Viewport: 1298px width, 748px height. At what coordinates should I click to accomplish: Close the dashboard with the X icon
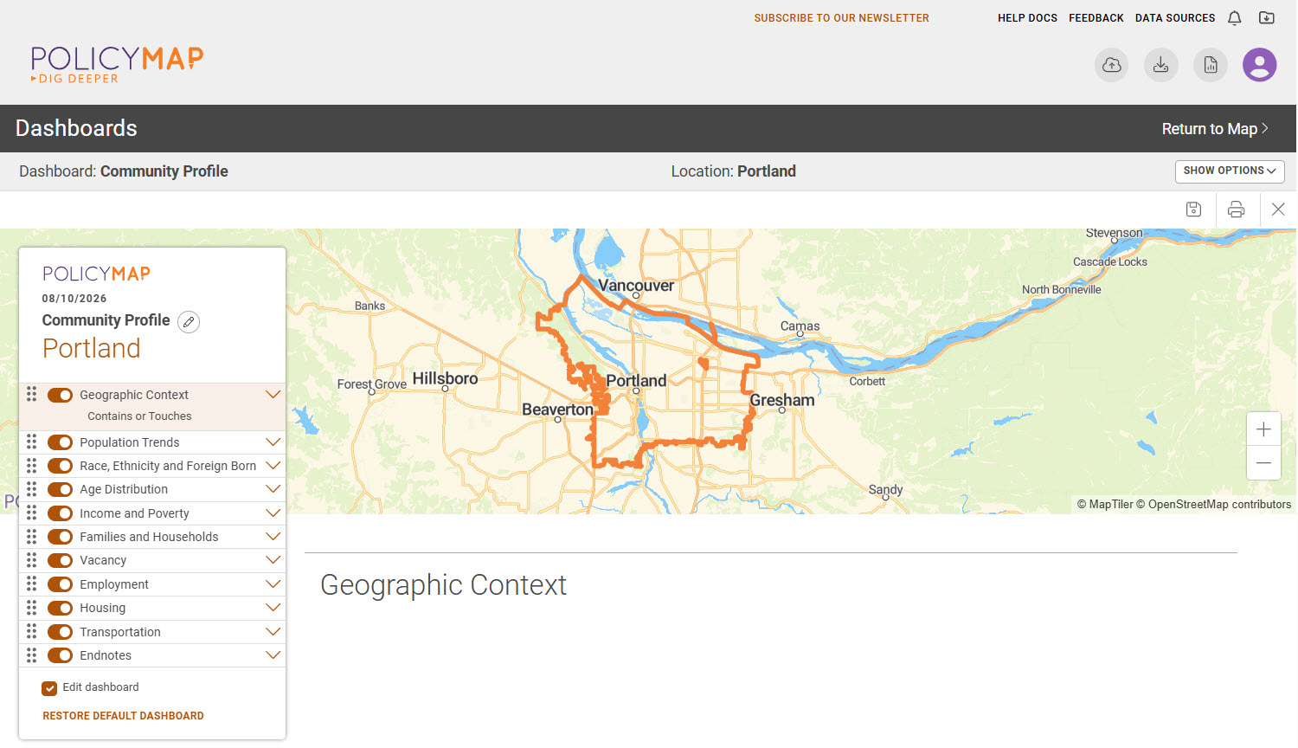[1278, 210]
